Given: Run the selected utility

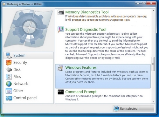Looking at the screenshot, I should (x=133, y=108).
